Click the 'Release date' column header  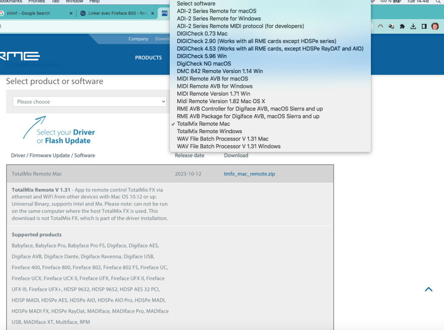point(189,155)
